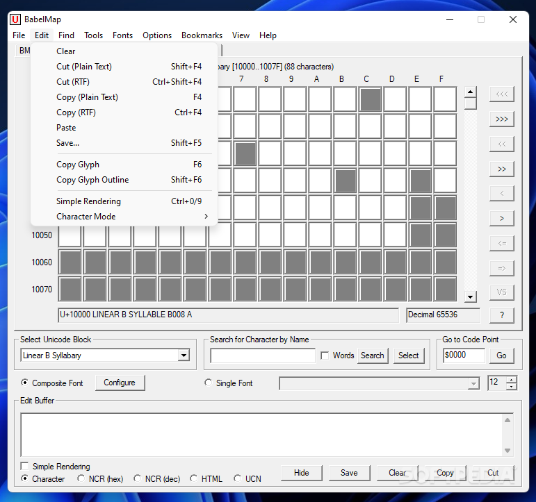Click the BabelMap U logo icon
This screenshot has height=502, width=536.
15,19
